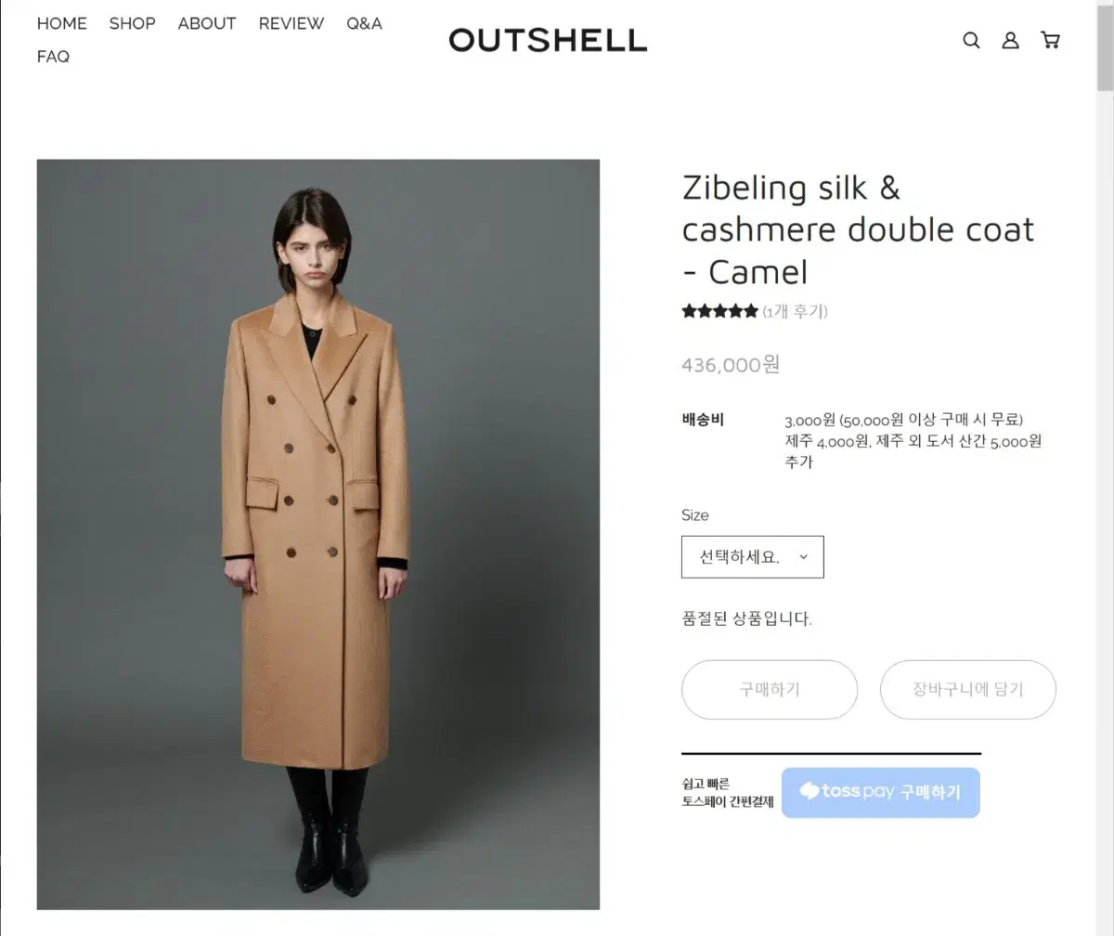Viewport: 1114px width, 936px height.
Task: Open the ABOUT page
Action: [x=207, y=23]
